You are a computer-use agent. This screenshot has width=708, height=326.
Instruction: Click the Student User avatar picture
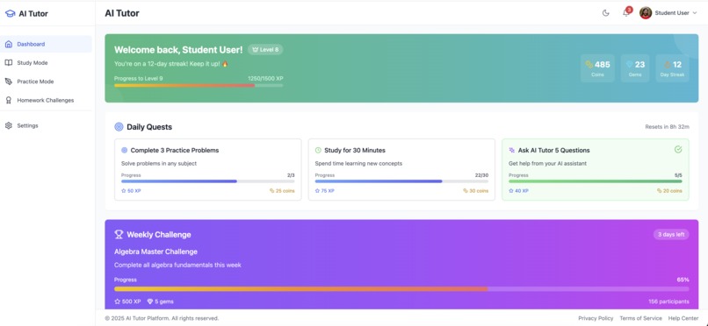pos(646,13)
